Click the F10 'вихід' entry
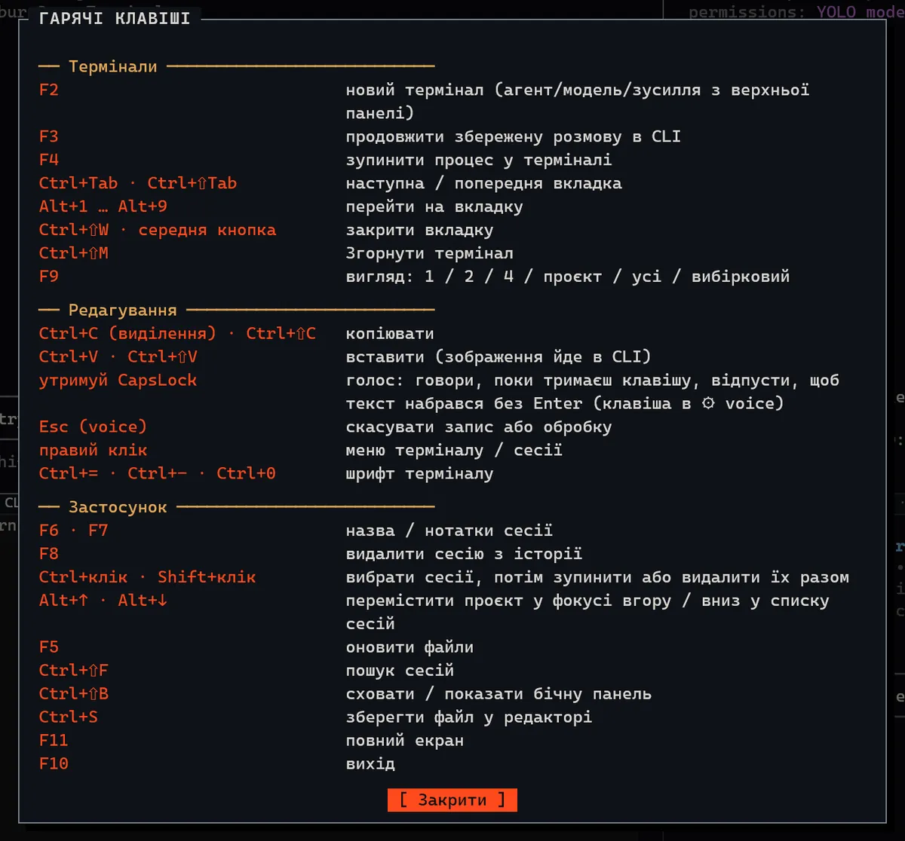Image resolution: width=905 pixels, height=841 pixels. pos(217,763)
